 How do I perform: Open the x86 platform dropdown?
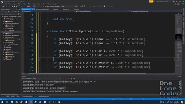coord(38,6)
